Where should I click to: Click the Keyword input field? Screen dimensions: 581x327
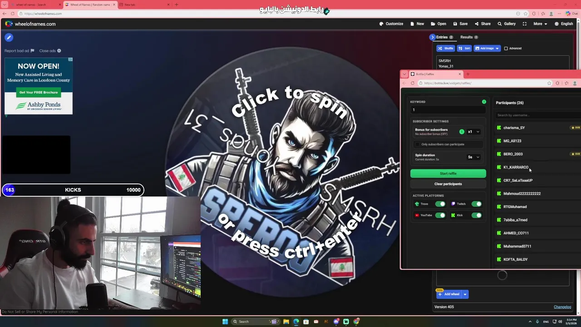(448, 110)
